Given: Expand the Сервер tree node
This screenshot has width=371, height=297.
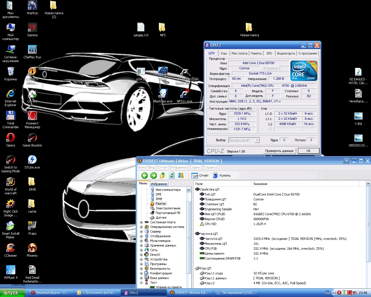Looking at the screenshot, I should (x=141, y=232).
